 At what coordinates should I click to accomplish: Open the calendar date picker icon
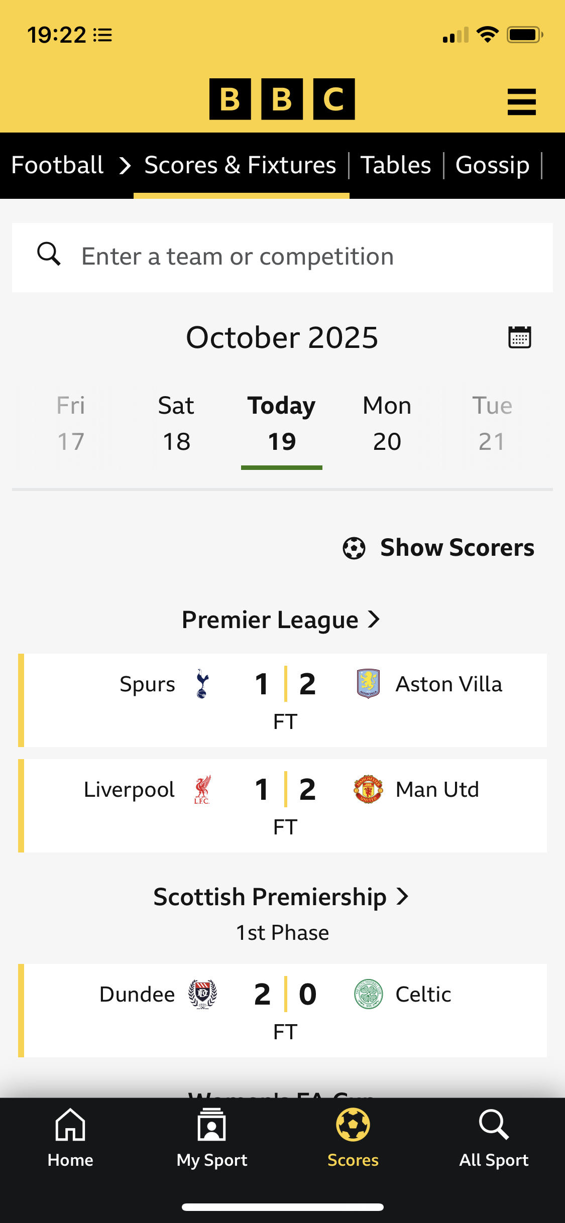pyautogui.click(x=519, y=337)
